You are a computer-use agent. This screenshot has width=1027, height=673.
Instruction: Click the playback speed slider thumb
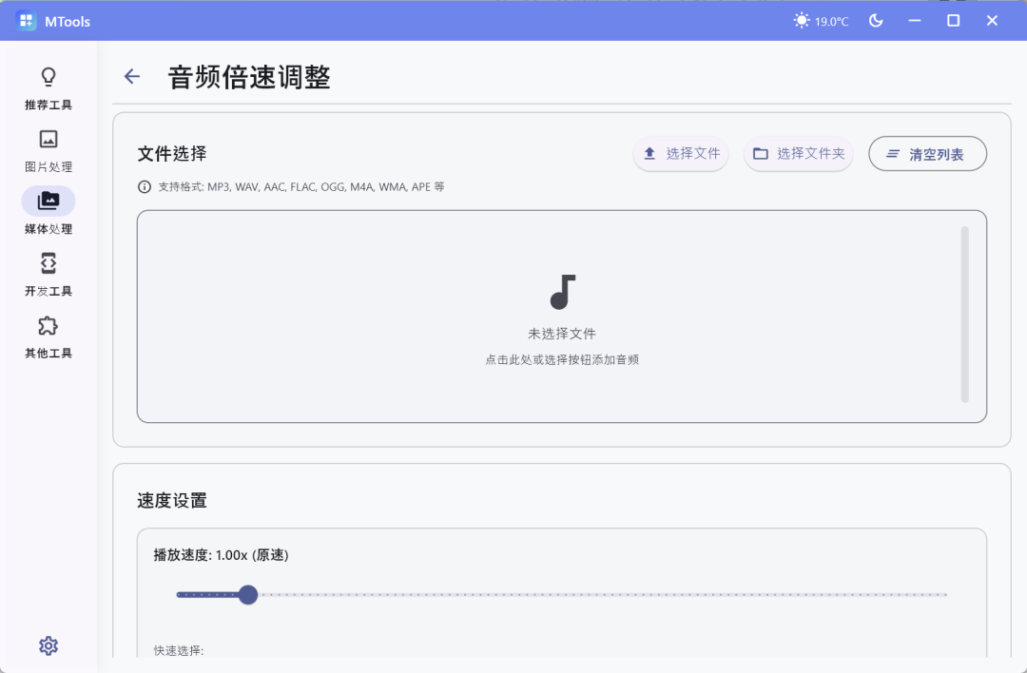(x=248, y=595)
